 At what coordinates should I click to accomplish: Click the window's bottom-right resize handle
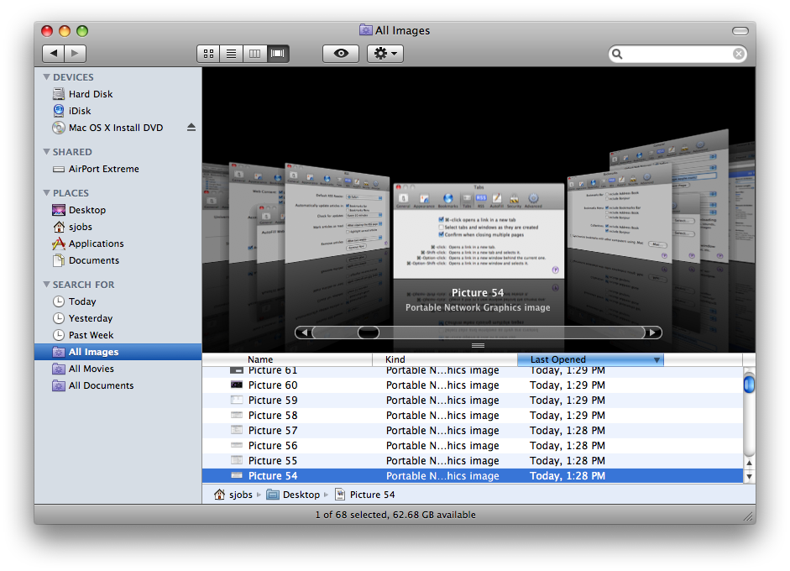(749, 516)
